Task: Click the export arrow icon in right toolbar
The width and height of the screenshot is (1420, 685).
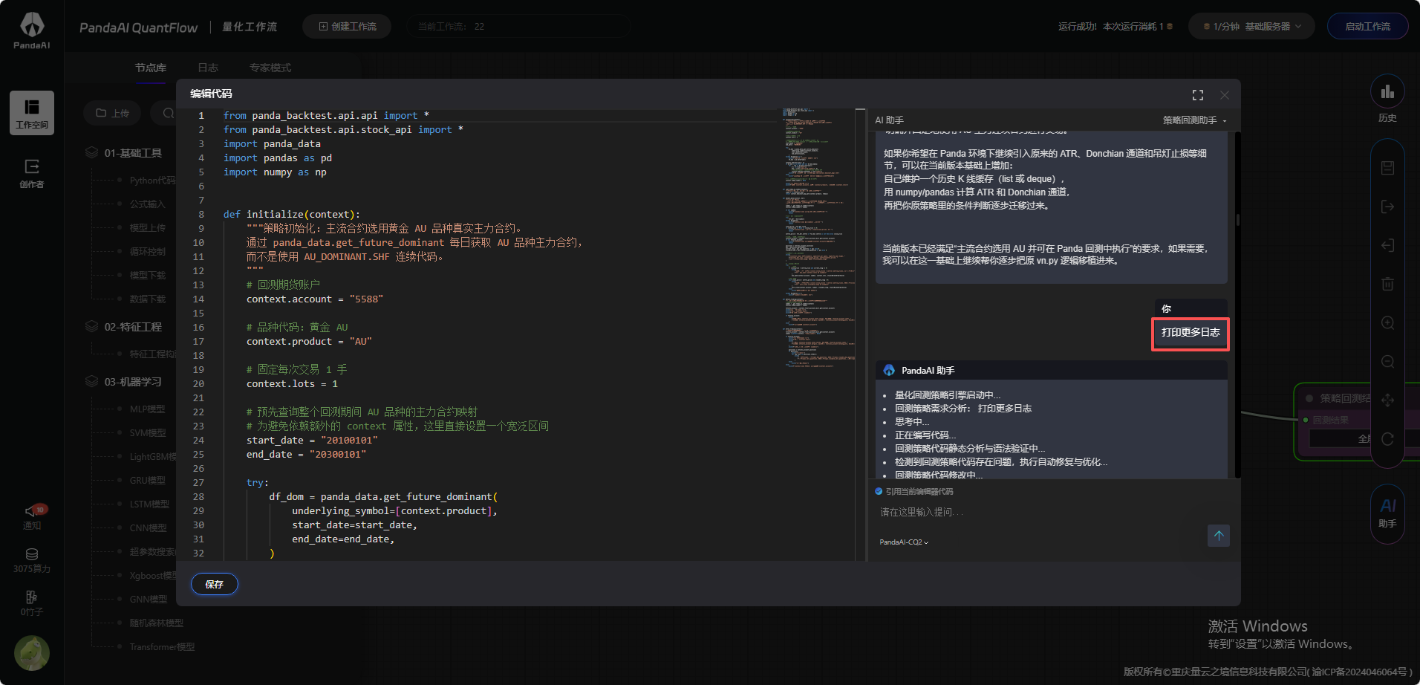Action: (1387, 207)
